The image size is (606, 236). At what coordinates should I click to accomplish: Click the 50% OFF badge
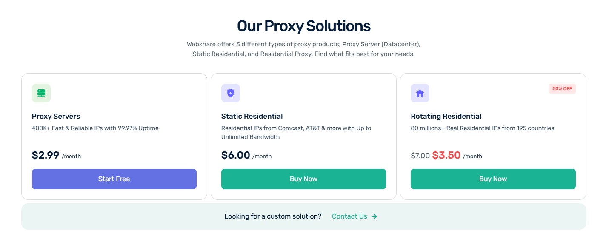tap(562, 89)
